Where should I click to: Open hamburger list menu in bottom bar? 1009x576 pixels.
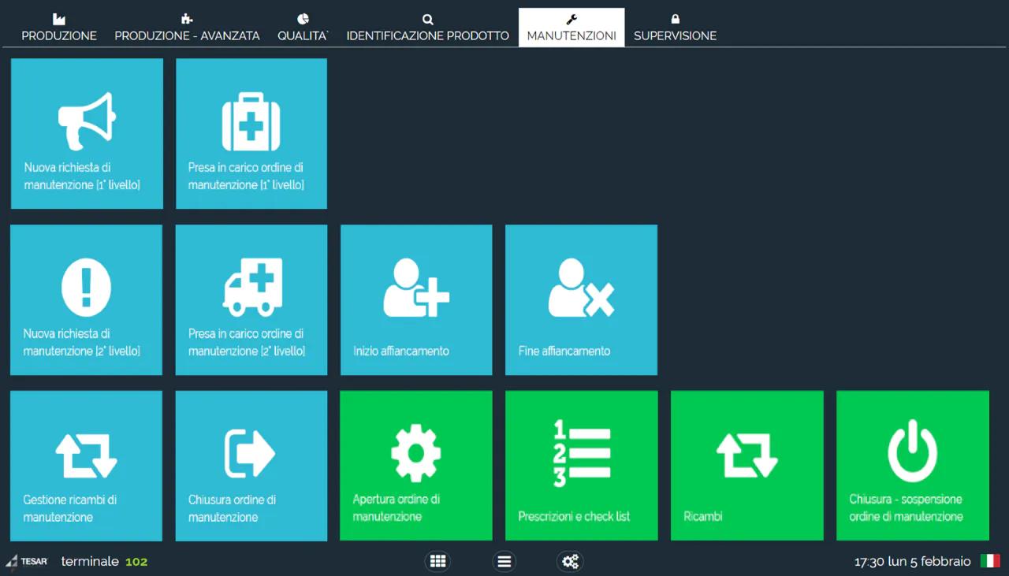click(x=504, y=561)
